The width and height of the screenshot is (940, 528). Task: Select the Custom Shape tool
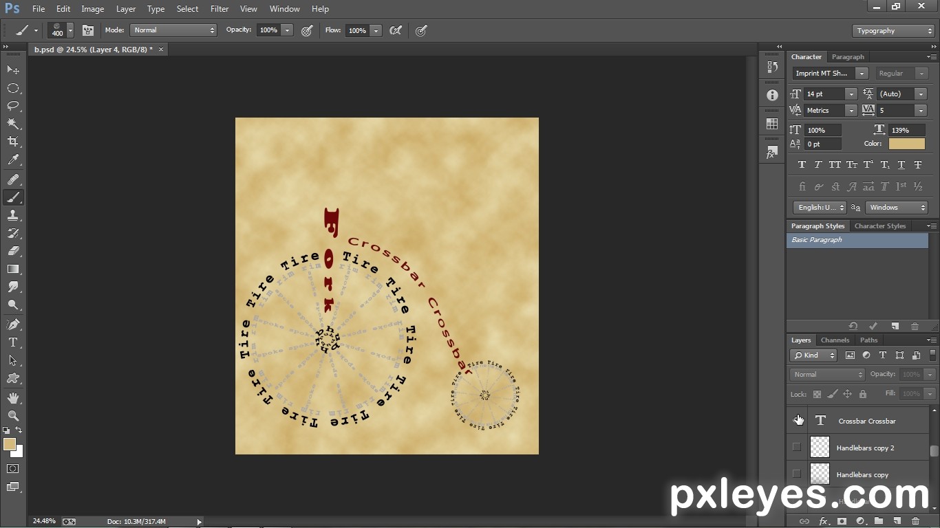(x=13, y=378)
